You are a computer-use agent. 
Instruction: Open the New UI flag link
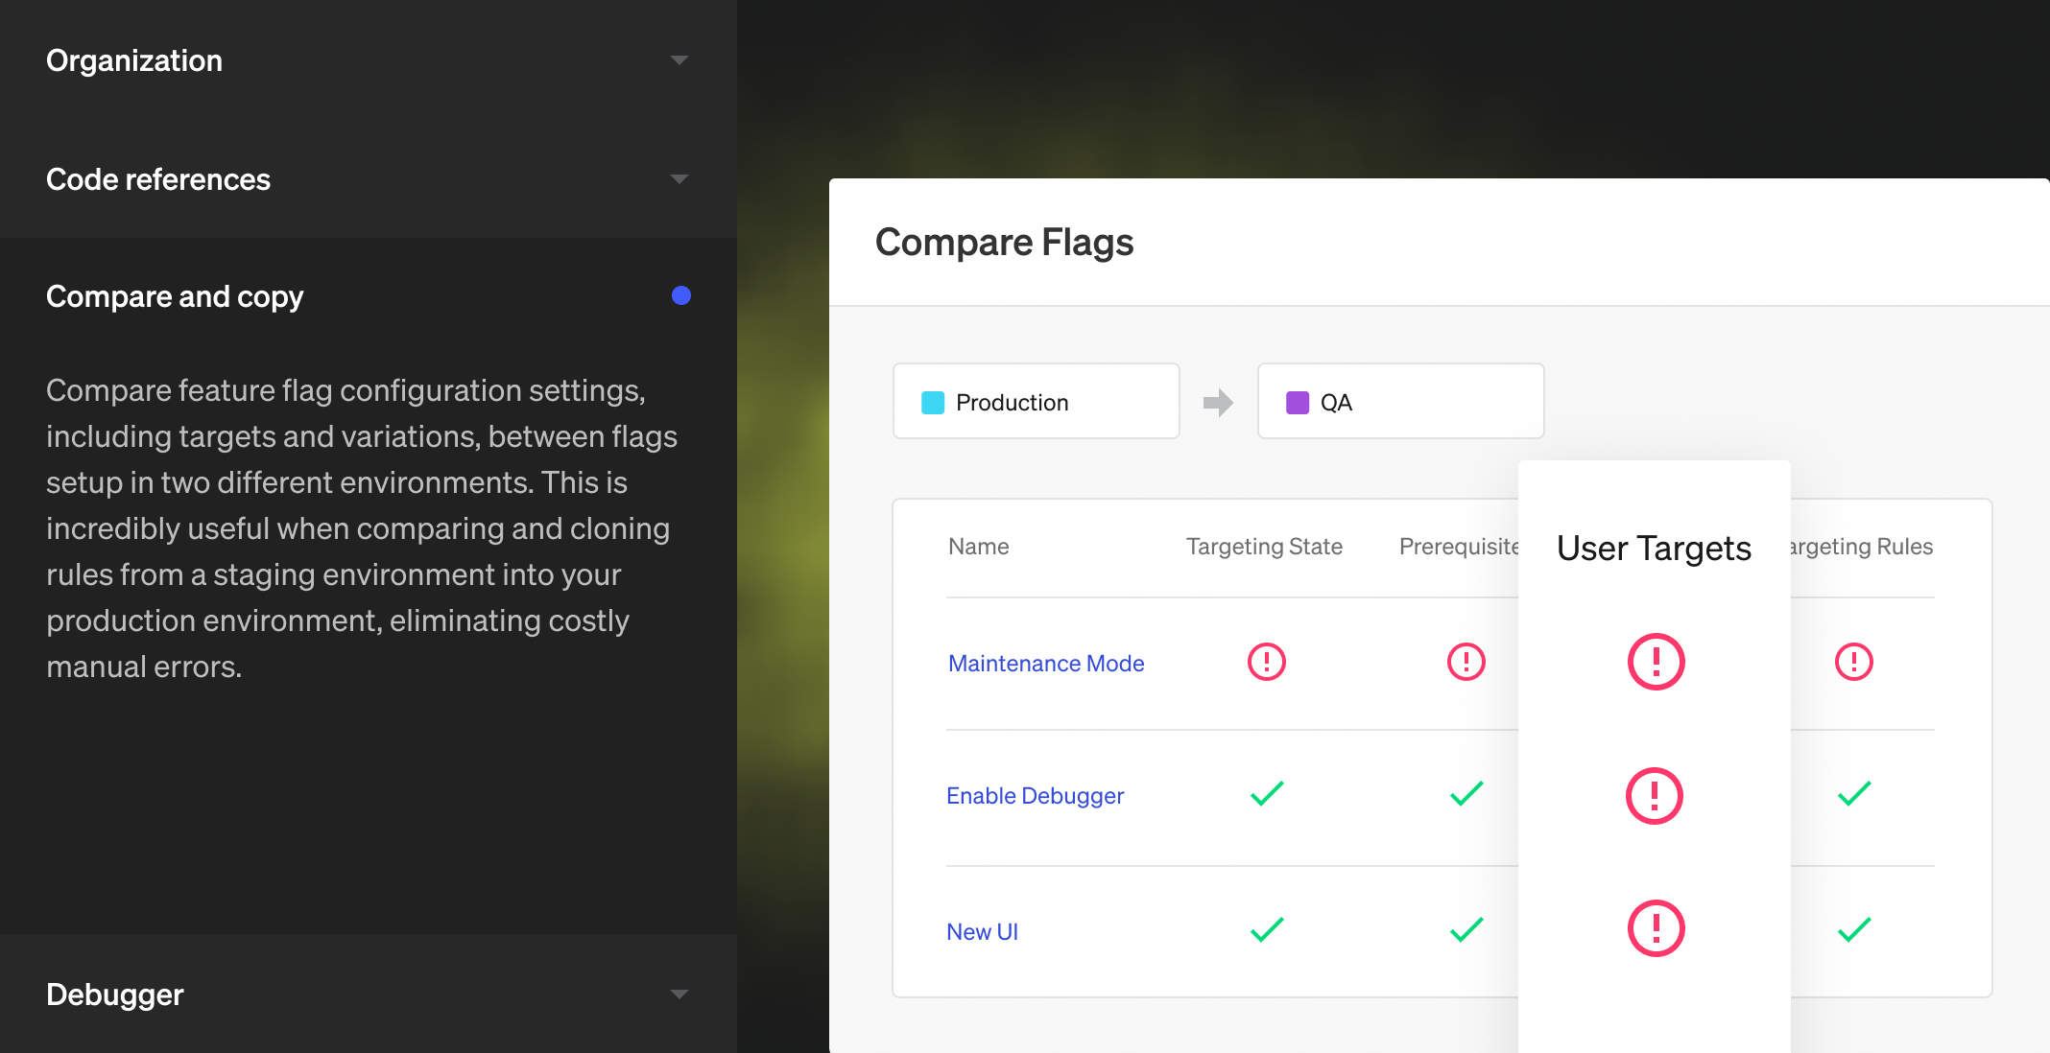[x=982, y=932]
